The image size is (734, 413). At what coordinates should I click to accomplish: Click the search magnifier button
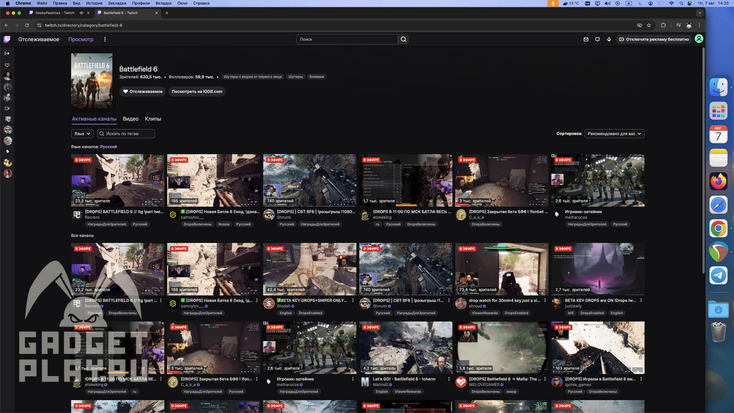point(403,39)
